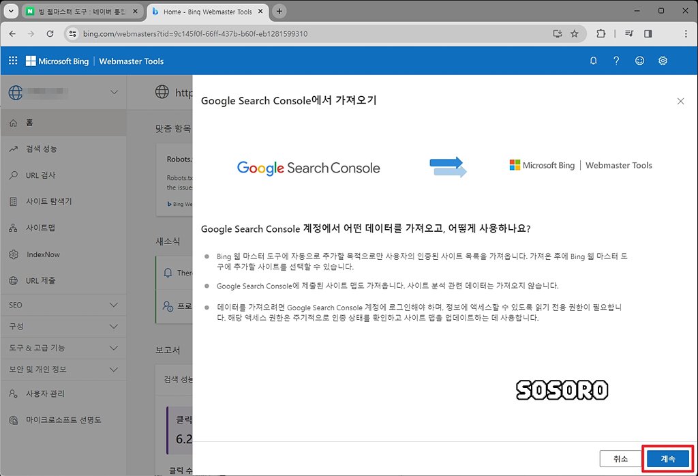Open 마이크로소프트 선명도 in the sidebar
Image resolution: width=698 pixels, height=476 pixels.
tap(63, 420)
